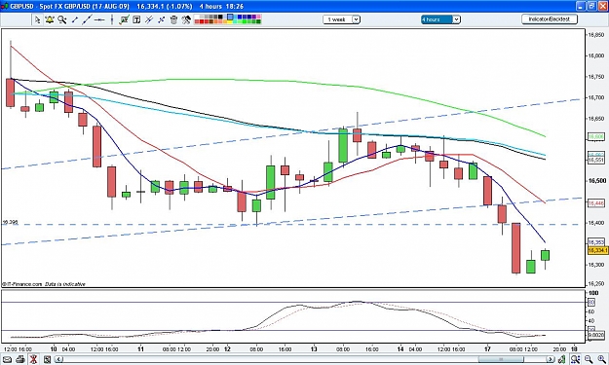Click the IT-Finance.com data indicative text
609x365 pixels.
44,284
